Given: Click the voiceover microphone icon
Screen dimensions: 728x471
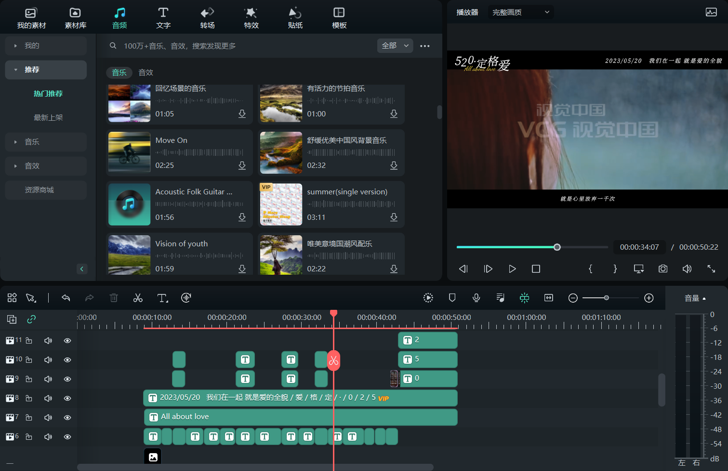Looking at the screenshot, I should (476, 298).
